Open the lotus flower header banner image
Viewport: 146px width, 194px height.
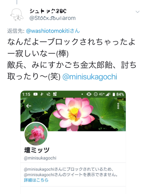click(x=73, y=114)
